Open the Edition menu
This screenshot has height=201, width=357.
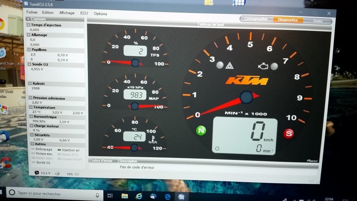48,13
